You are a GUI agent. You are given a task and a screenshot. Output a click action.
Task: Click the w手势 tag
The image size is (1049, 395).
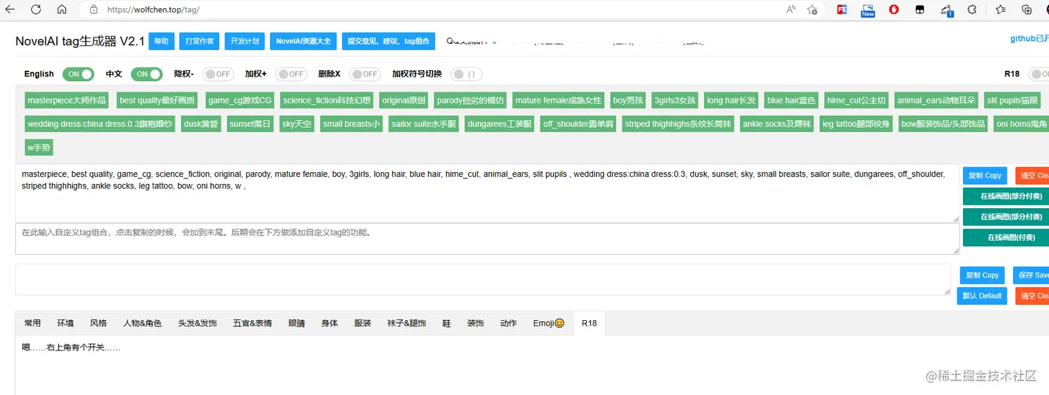(38, 148)
